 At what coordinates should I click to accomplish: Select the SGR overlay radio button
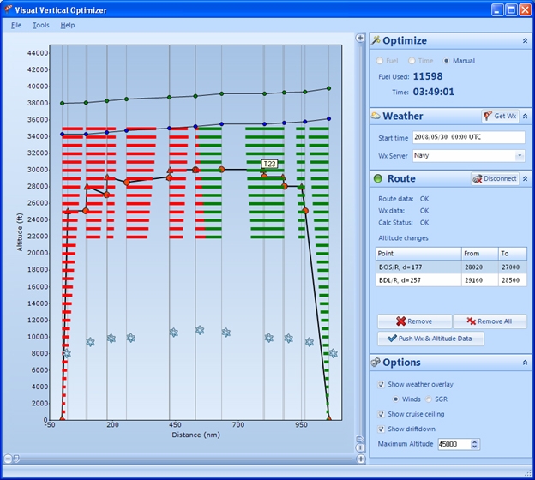tap(429, 399)
